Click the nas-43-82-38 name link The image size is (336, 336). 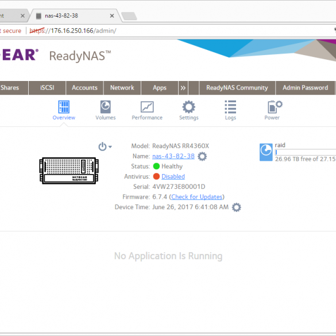click(x=173, y=156)
